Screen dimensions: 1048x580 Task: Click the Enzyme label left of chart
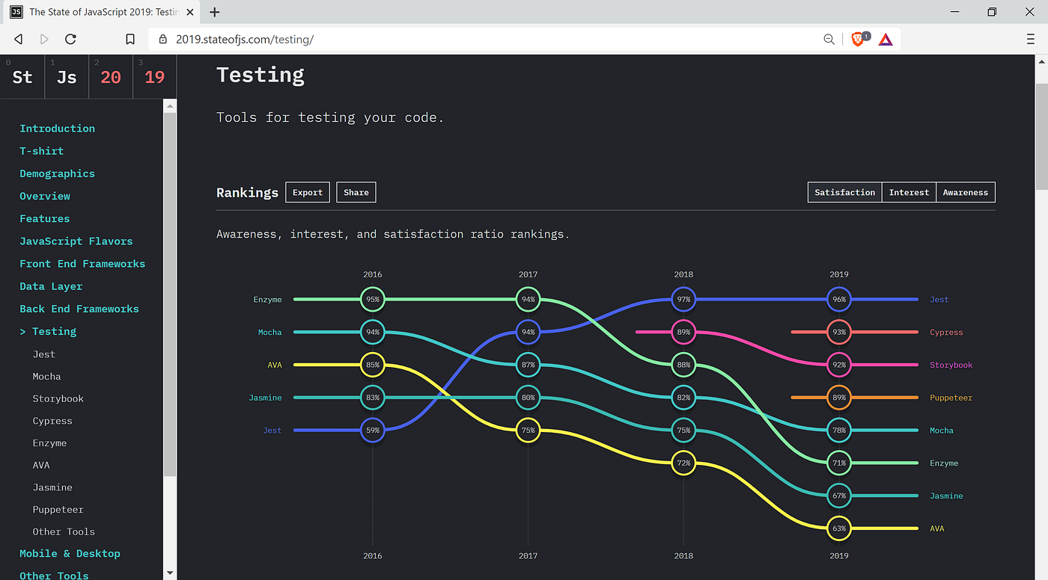click(267, 300)
